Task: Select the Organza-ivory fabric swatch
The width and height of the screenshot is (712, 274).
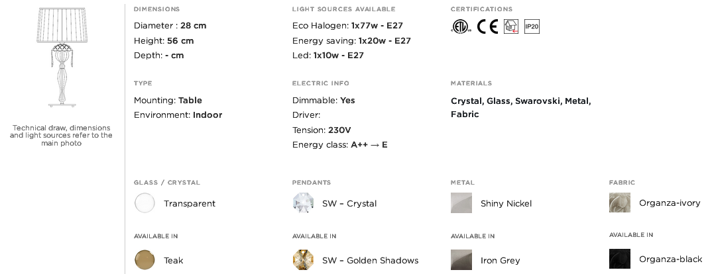Action: pyautogui.click(x=620, y=203)
